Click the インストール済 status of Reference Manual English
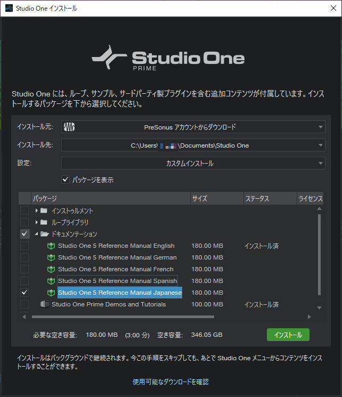342x397 pixels. 262,246
